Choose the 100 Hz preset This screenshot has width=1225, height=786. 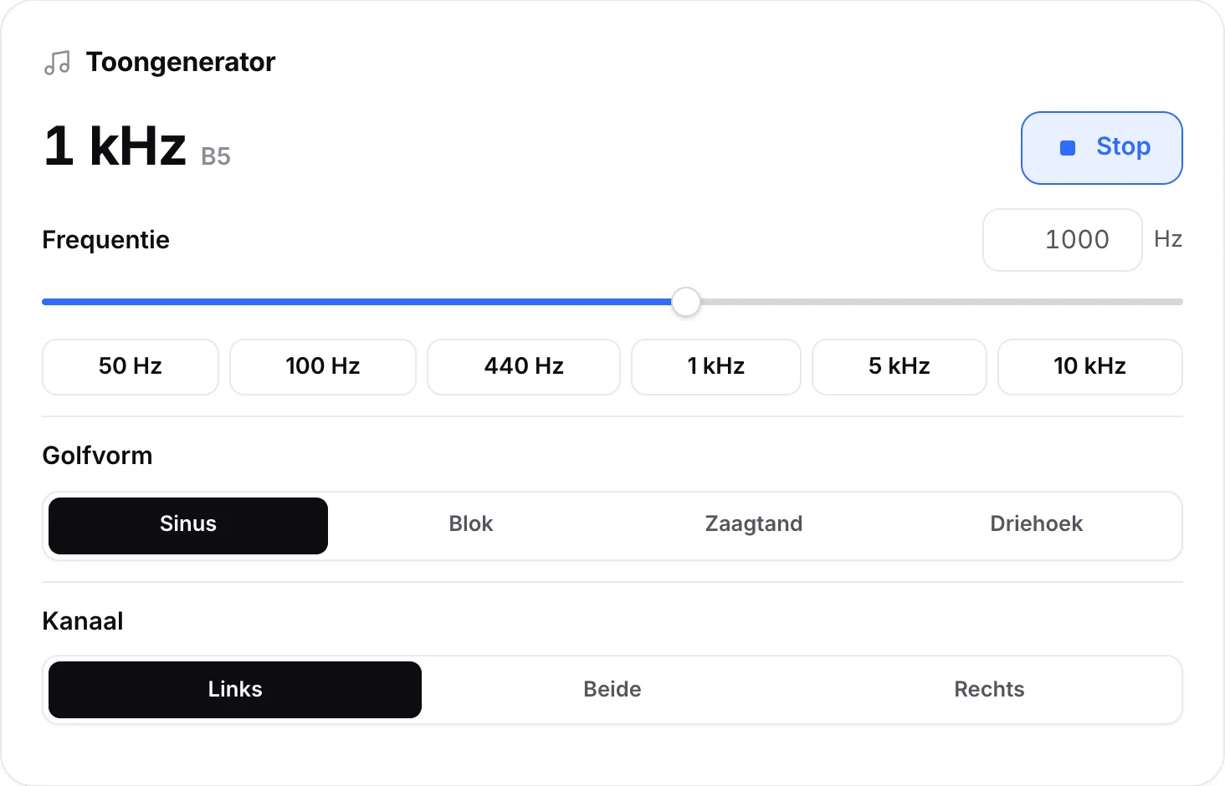tap(323, 366)
